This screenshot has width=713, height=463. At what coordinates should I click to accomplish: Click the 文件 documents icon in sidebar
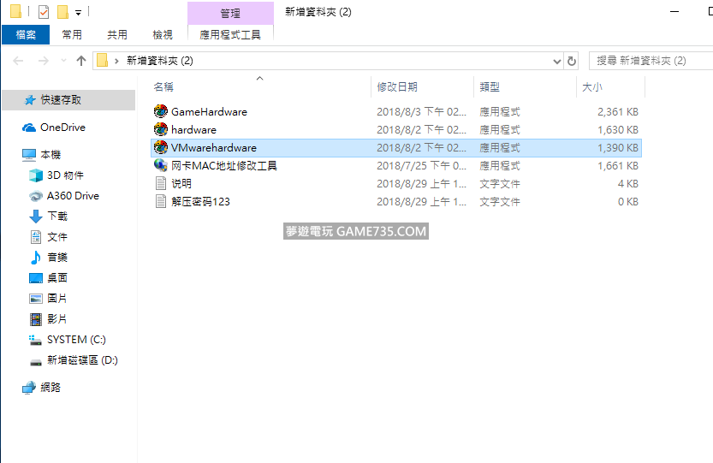point(36,237)
